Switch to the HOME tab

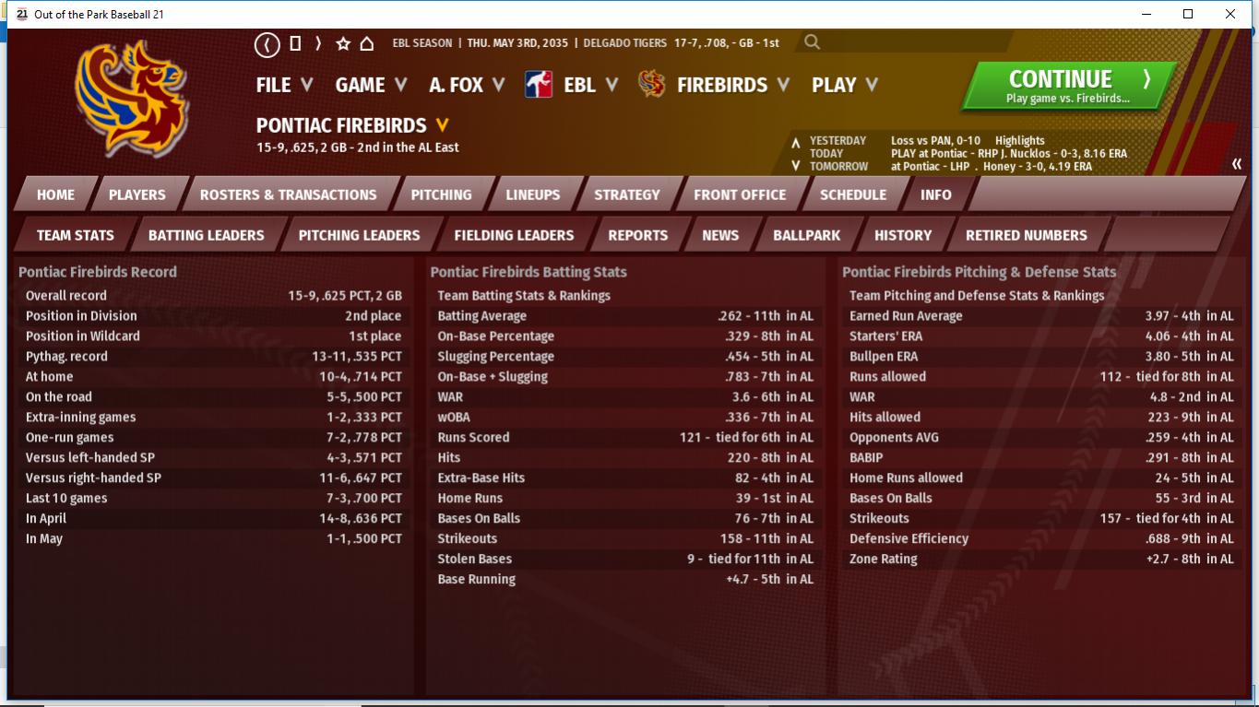(55, 194)
